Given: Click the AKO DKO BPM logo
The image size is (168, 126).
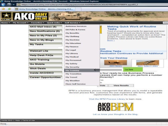Looking at the screenshot, I should click(x=116, y=107).
